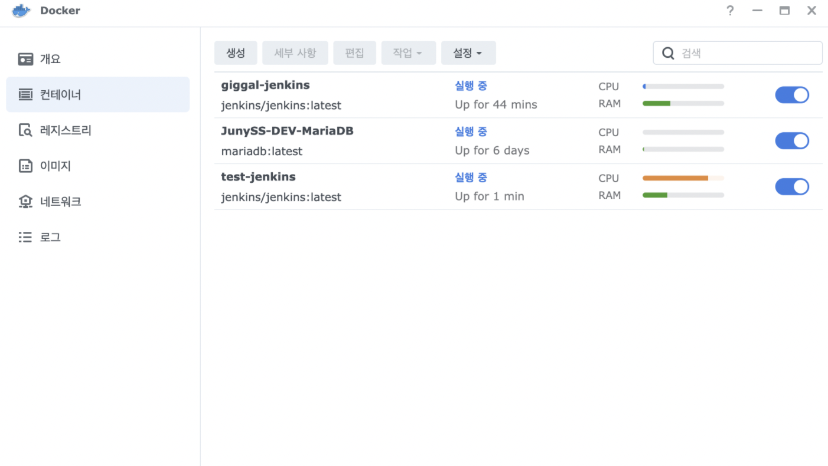Click the magnifier icon in search box
Screen dimensions: 828x466
[x=668, y=53]
